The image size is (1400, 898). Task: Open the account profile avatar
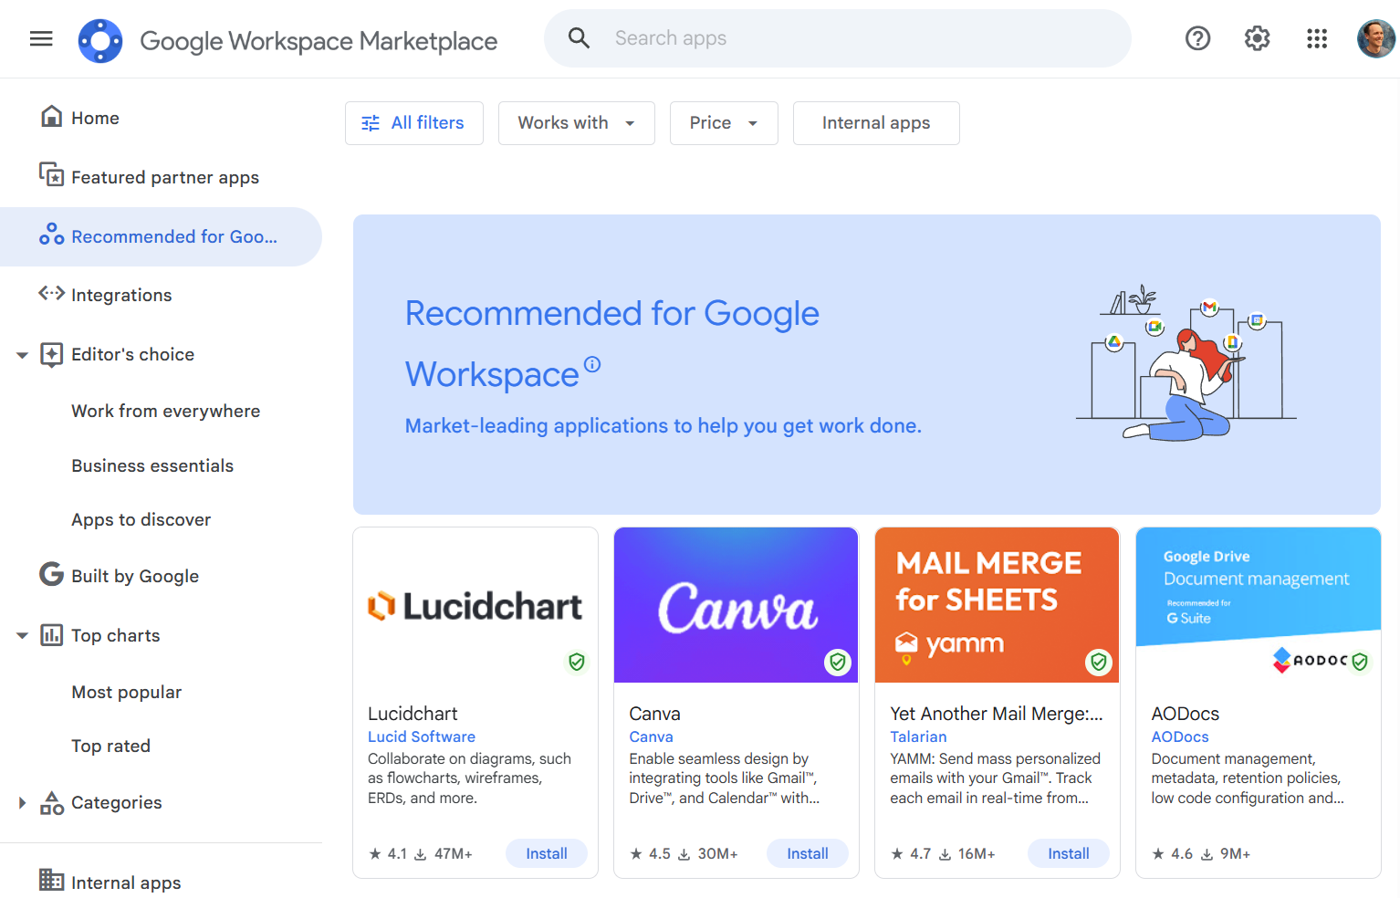pos(1376,38)
